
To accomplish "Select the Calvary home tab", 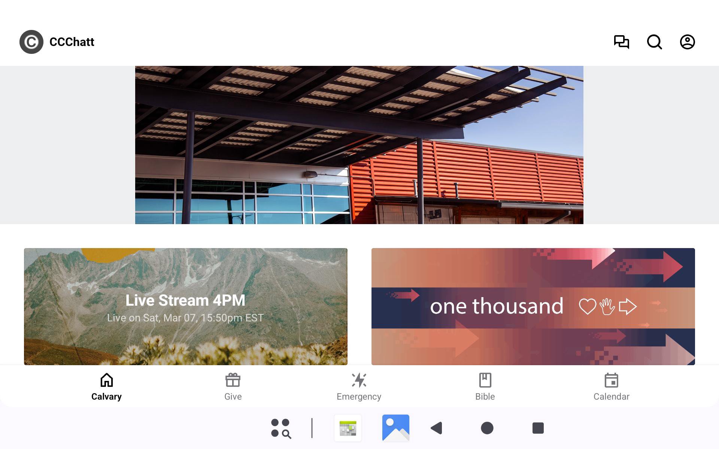I will pyautogui.click(x=107, y=387).
